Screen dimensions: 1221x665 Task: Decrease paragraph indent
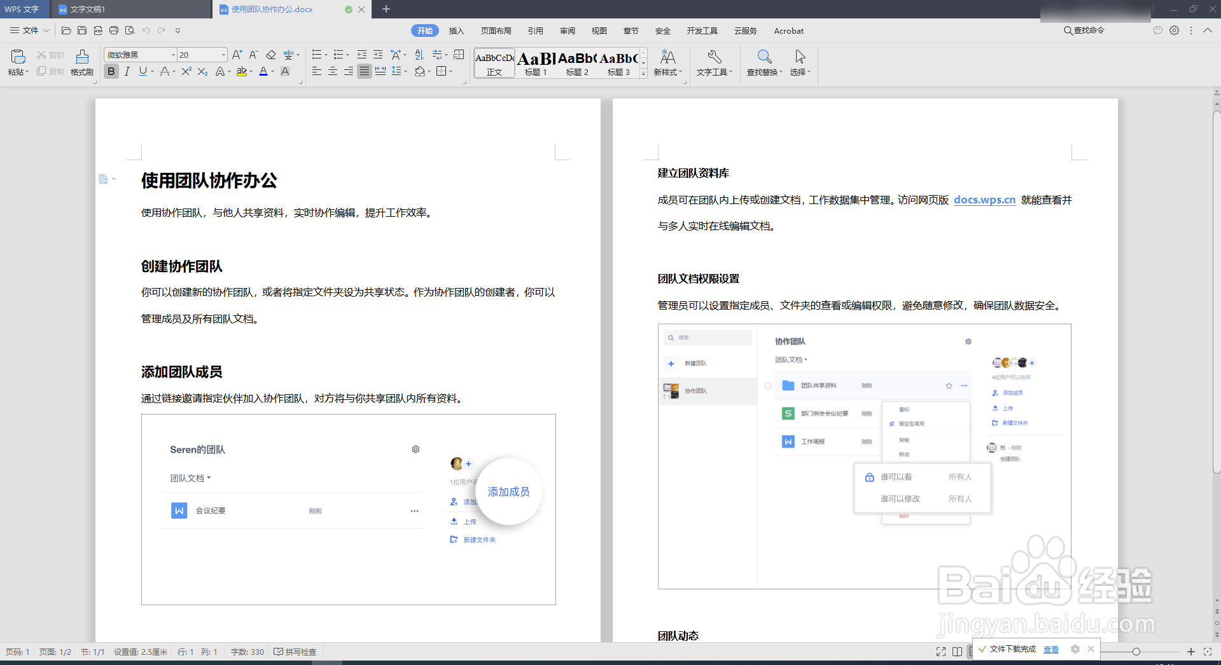pyautogui.click(x=362, y=55)
